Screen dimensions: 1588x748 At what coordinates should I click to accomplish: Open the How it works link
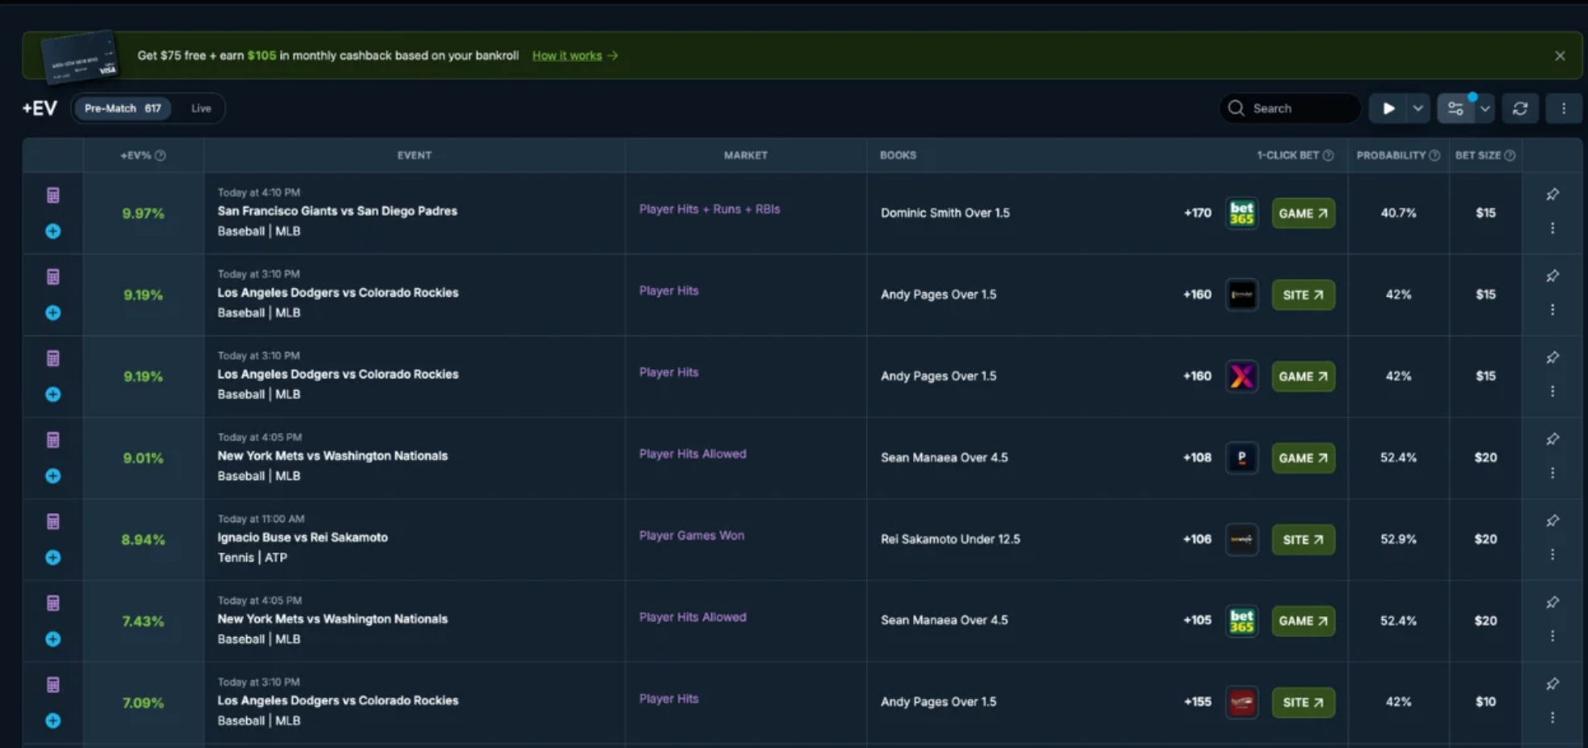point(574,55)
